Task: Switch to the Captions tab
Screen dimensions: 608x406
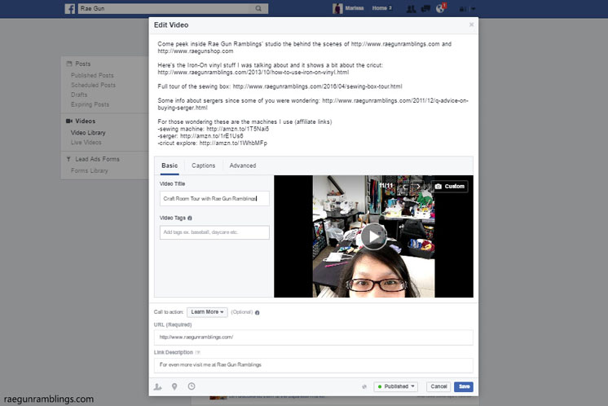Action: point(203,165)
